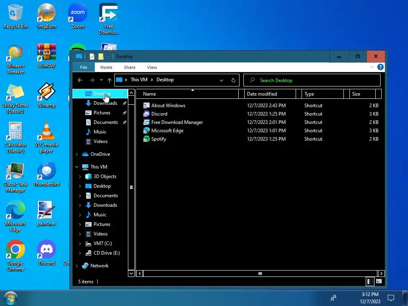The height and width of the screenshot is (306, 408).
Task: Open the Start menu orb
Action: (x=10, y=298)
